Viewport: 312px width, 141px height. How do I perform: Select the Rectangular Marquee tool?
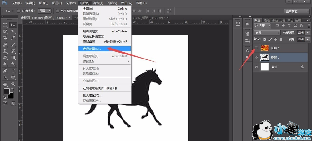[x=5, y=25]
